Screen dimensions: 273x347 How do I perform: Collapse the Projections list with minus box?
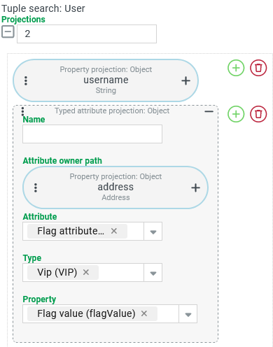[8, 31]
